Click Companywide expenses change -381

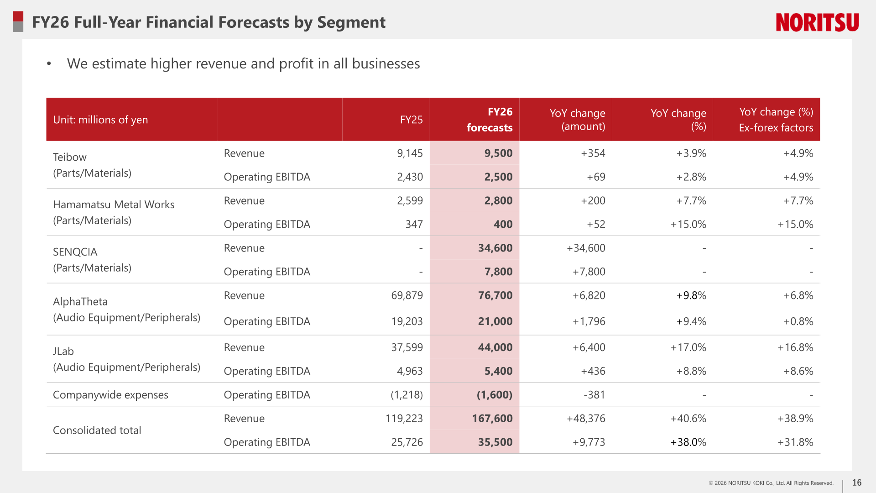tap(594, 395)
